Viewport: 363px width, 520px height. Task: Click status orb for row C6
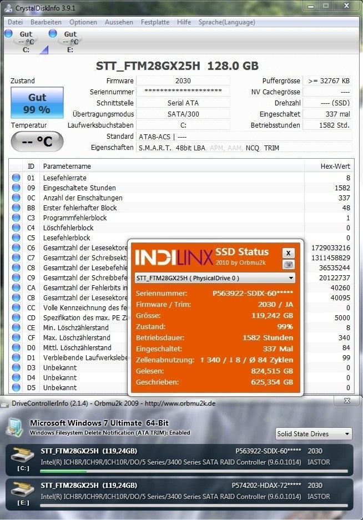coord(16,248)
